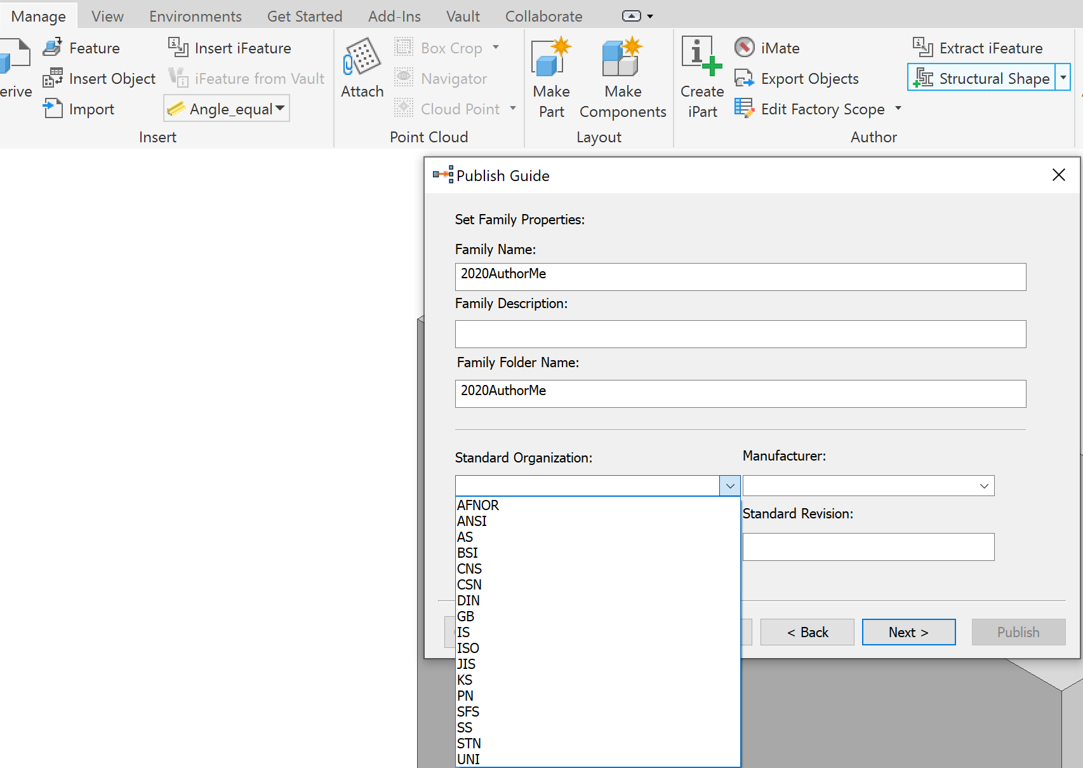Viewport: 1083px width, 768px height.
Task: Select BSI from the list
Action: [598, 553]
